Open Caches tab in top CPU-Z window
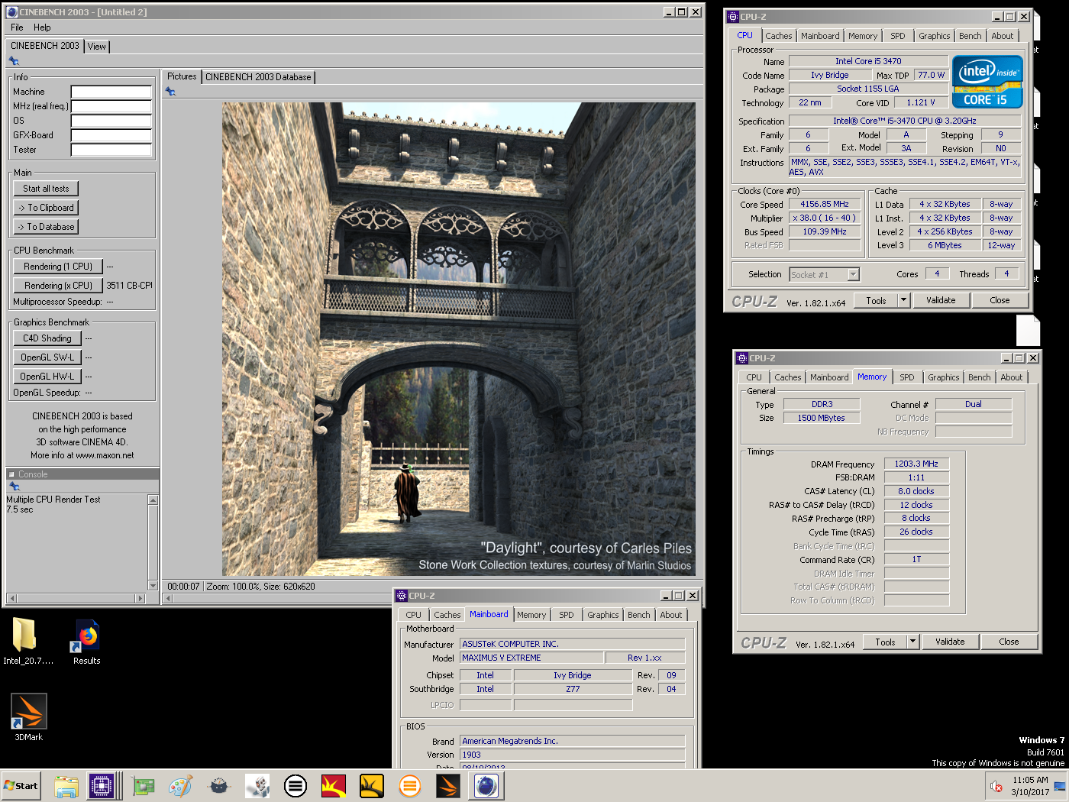 [x=779, y=36]
